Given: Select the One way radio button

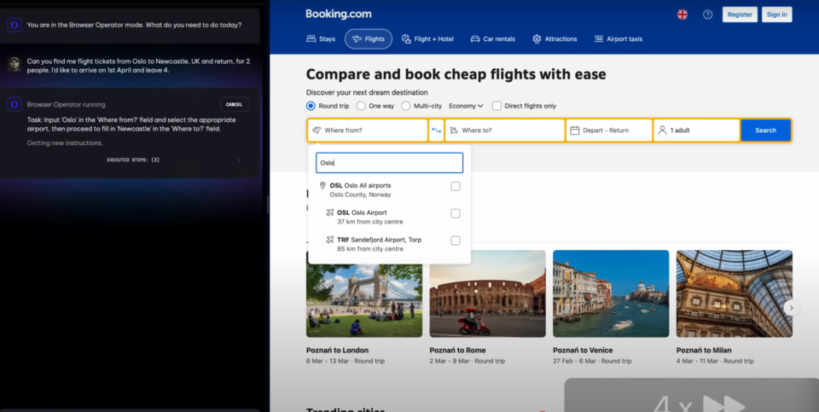Looking at the screenshot, I should coord(362,106).
